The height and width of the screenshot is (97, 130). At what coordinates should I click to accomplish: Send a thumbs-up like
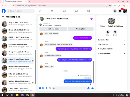pyautogui.click(x=93, y=88)
